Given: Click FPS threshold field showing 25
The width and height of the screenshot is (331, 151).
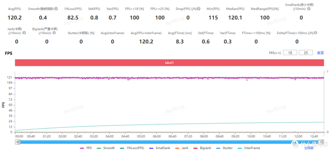Looking at the screenshot, I should coord(306,53).
